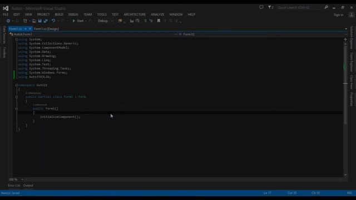Open the EDIT menu

17,14
